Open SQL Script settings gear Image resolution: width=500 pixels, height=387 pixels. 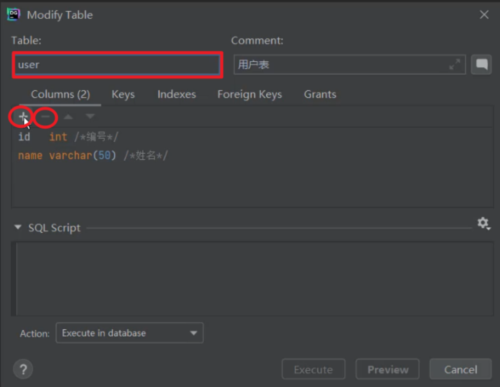pyautogui.click(x=483, y=223)
